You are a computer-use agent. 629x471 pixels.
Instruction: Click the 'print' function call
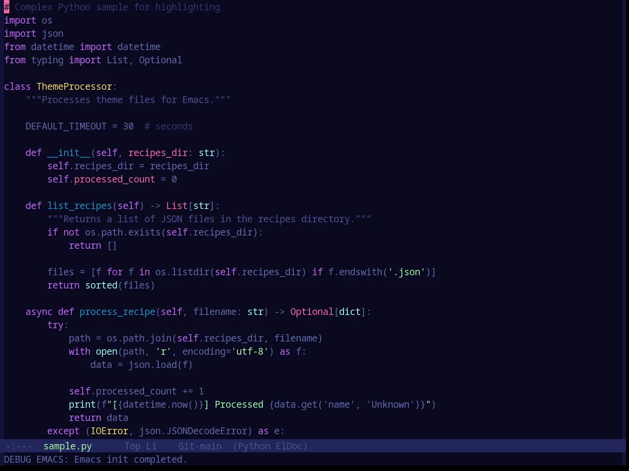(x=82, y=404)
